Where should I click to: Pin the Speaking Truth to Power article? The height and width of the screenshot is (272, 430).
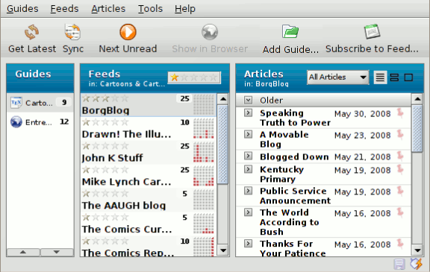tap(400, 113)
